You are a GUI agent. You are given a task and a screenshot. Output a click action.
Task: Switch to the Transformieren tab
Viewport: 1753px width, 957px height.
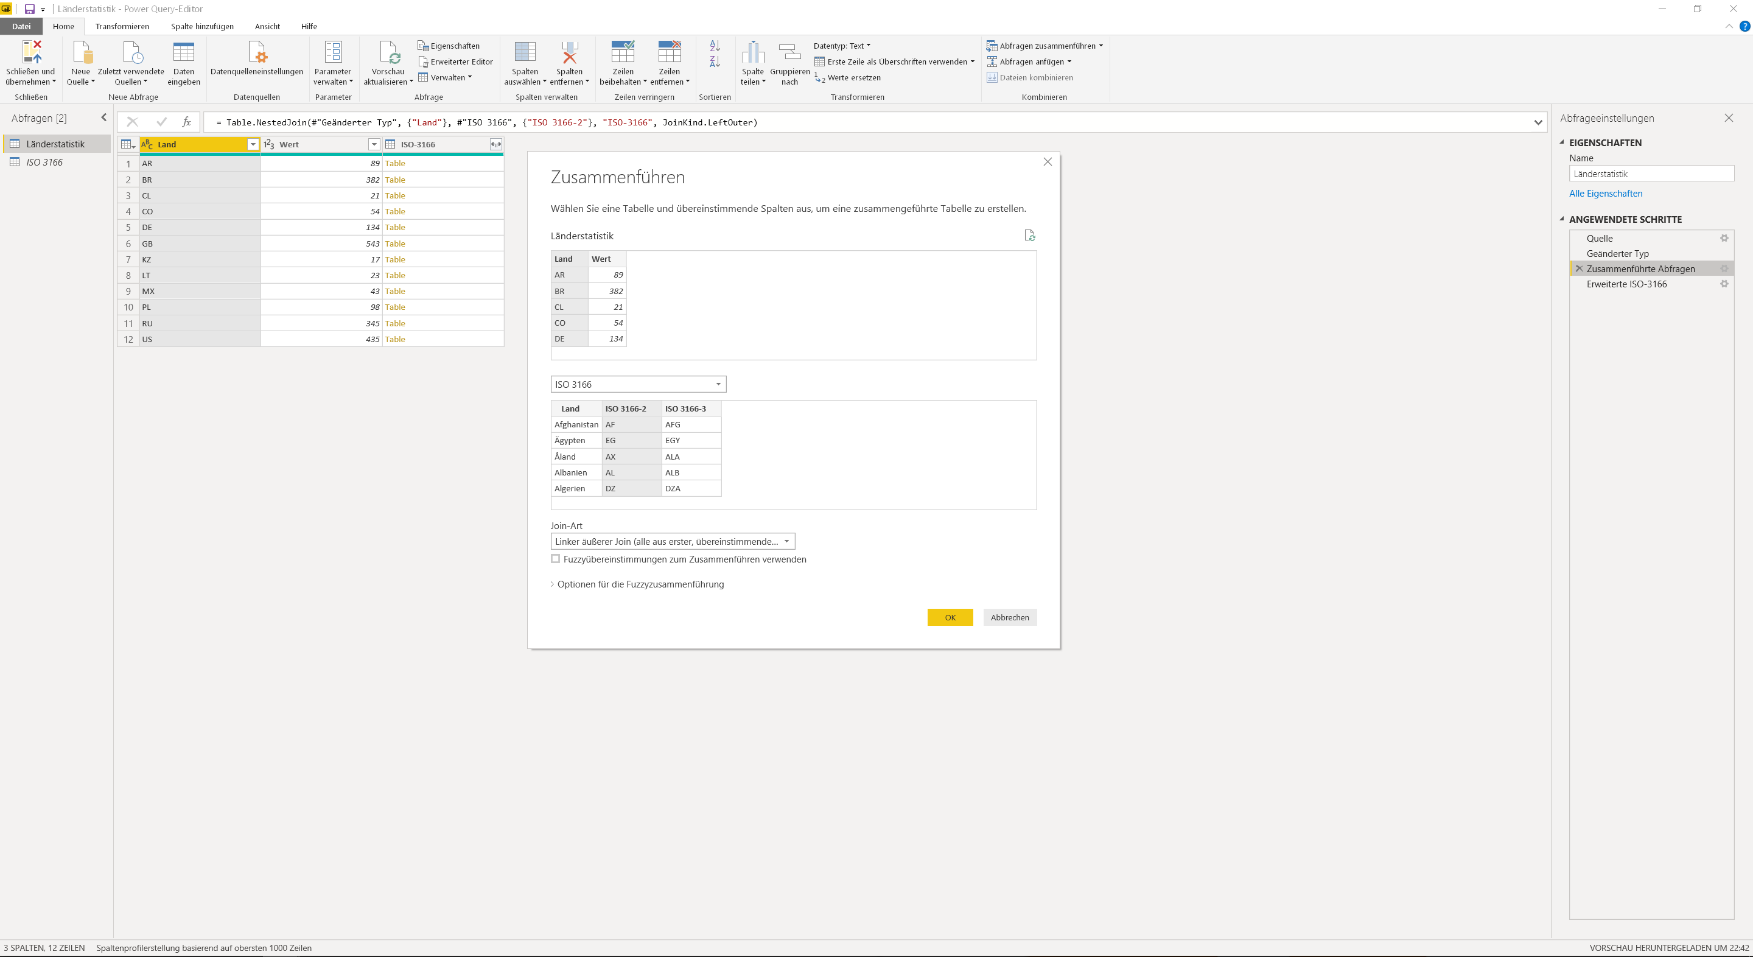tap(122, 26)
